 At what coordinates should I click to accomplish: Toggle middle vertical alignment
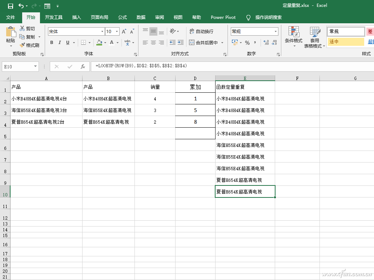point(153,31)
